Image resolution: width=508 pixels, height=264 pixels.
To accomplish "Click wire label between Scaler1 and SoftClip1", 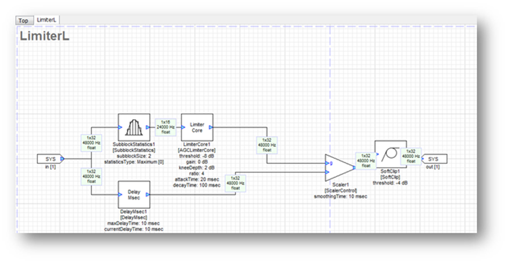I will coord(365,161).
